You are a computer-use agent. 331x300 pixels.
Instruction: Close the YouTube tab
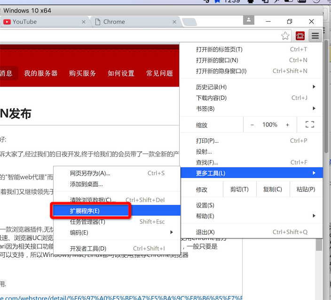[x=84, y=22]
